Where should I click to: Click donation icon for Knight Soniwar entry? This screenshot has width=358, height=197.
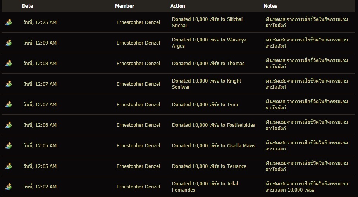tap(9, 84)
